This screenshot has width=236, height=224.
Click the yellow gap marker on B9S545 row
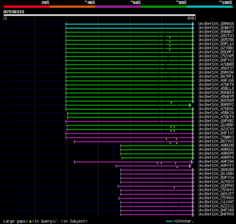pos(171,102)
